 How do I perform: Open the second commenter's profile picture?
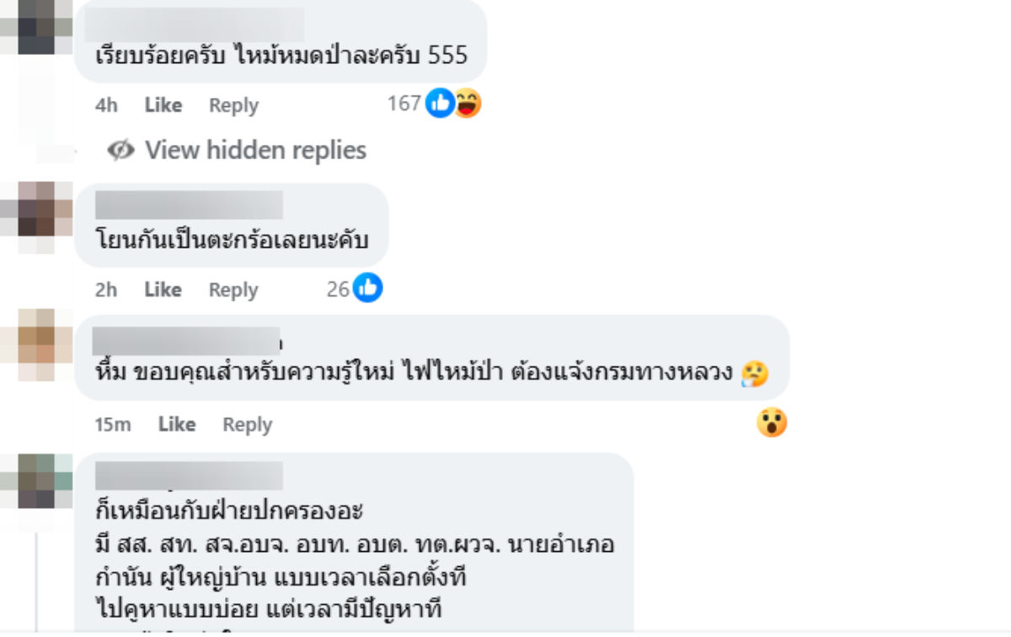[37, 216]
